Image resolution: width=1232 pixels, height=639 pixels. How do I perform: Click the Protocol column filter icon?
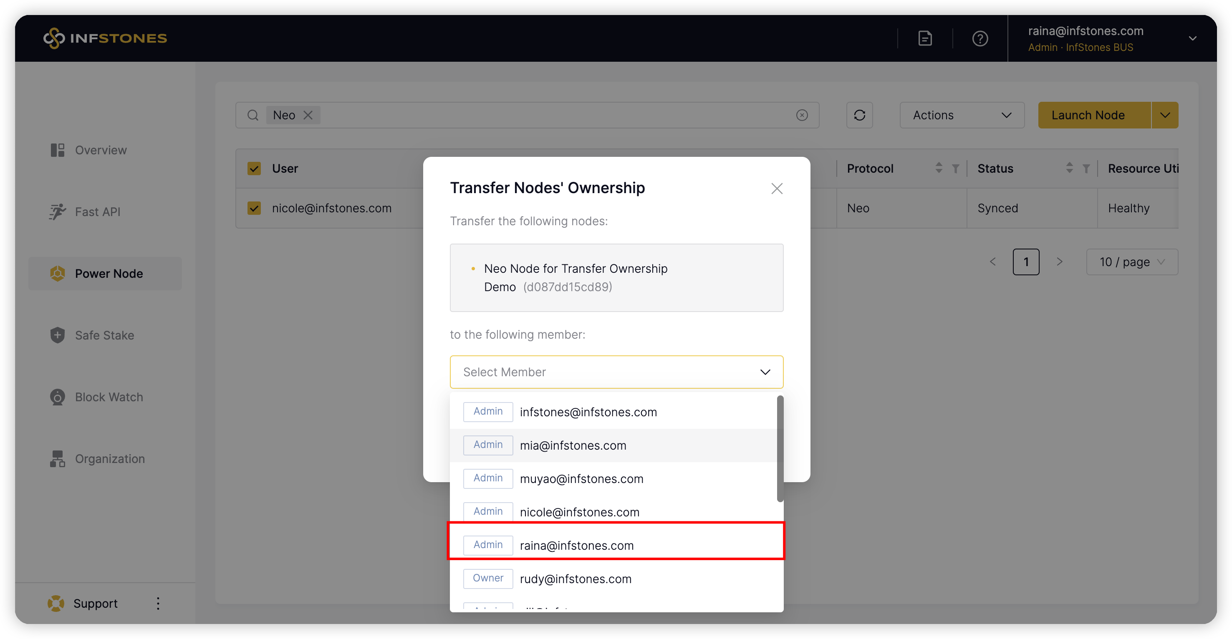tap(956, 169)
